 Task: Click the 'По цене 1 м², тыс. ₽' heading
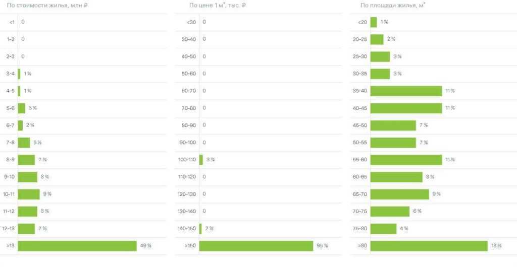218,5
